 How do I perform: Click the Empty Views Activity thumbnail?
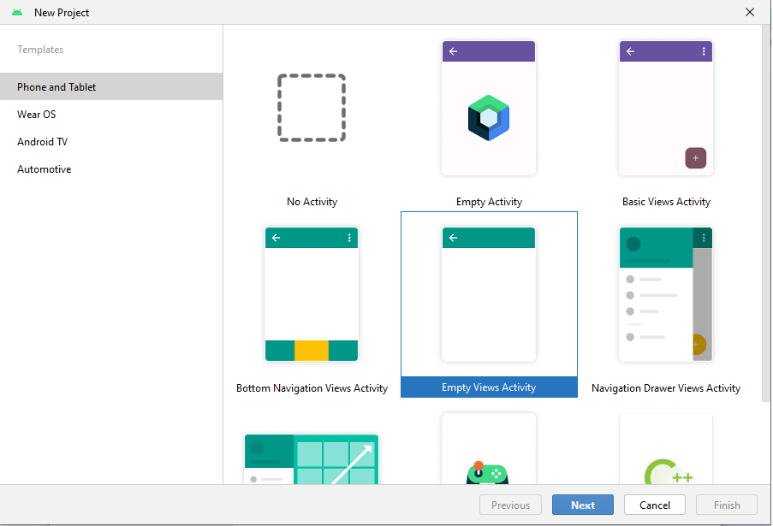[x=489, y=294]
